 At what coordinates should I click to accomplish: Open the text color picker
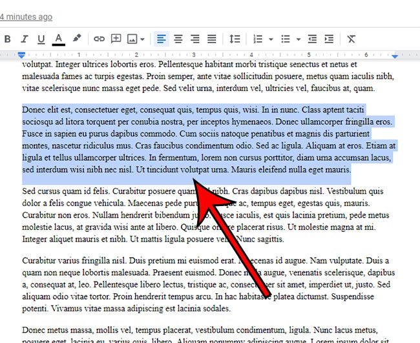pyautogui.click(x=59, y=39)
